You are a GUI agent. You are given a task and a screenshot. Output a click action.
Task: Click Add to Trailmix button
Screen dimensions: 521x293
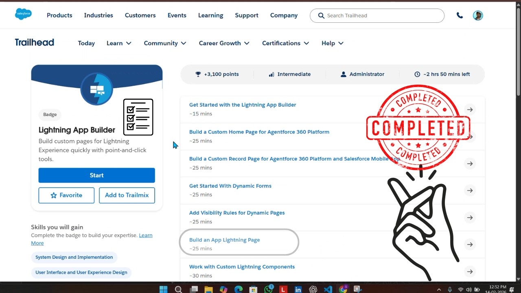point(127,195)
